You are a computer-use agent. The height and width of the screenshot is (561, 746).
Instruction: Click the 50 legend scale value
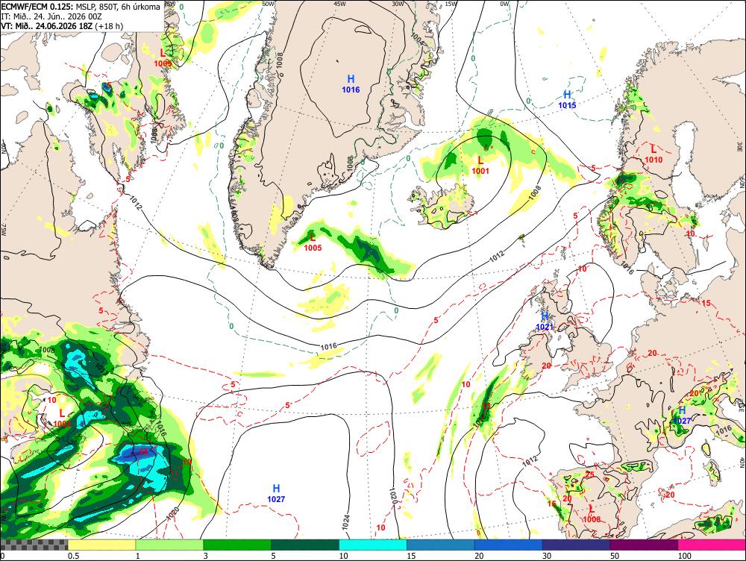coord(615,556)
